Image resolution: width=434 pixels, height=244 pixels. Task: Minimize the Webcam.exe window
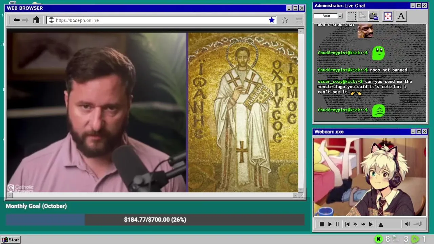coord(413,131)
